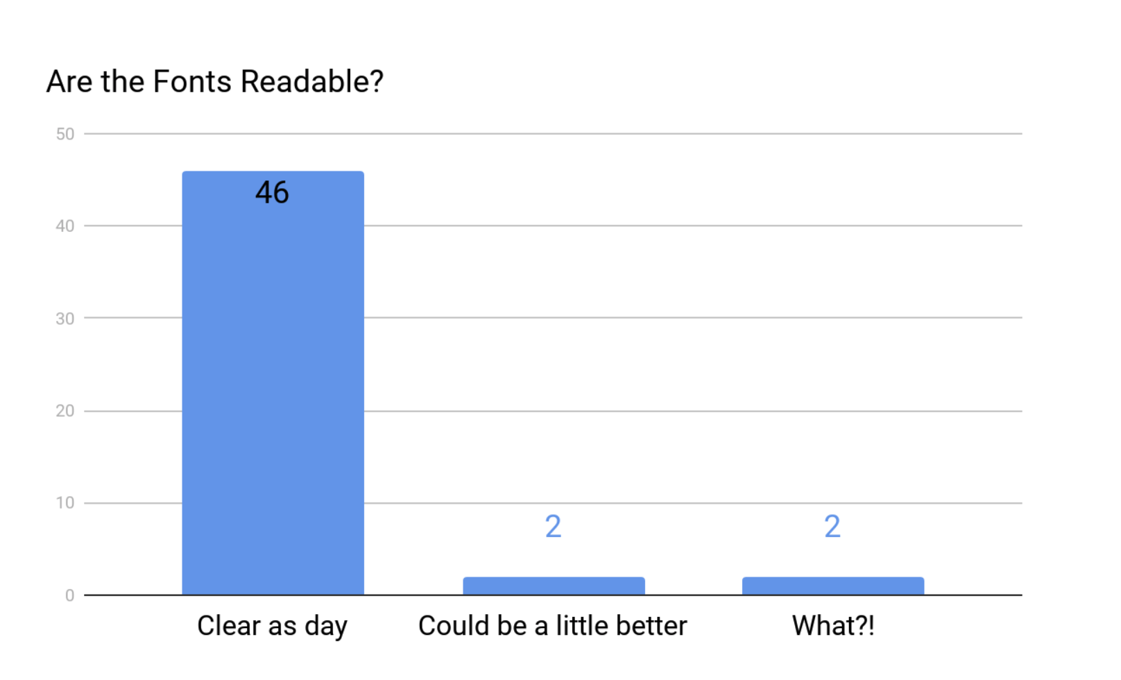This screenshot has width=1121, height=680.
Task: Click the chart title 'Are the Fonts Readable?'
Action: pos(215,82)
